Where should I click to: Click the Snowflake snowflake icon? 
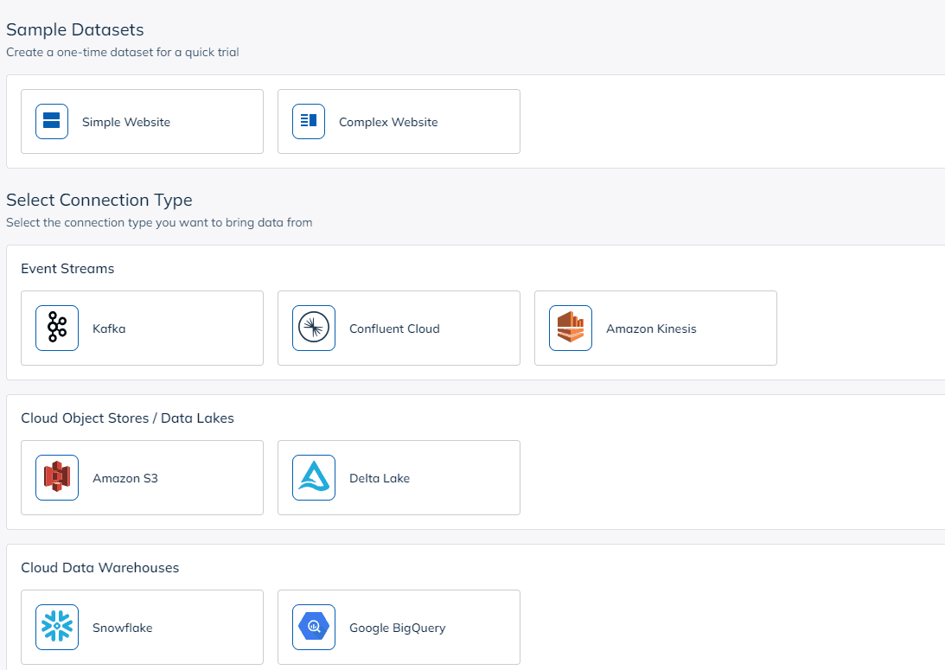pos(56,626)
